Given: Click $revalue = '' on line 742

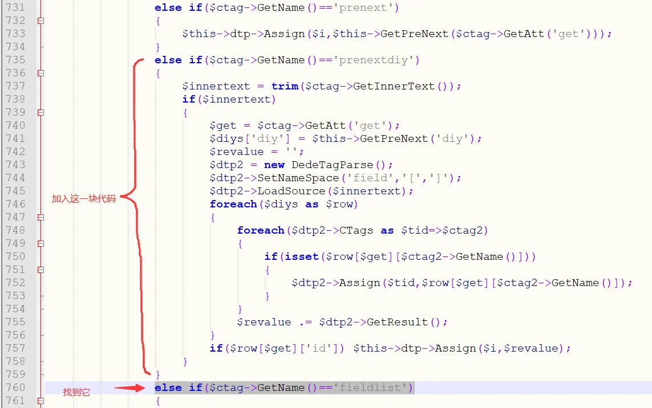Looking at the screenshot, I should pyautogui.click(x=257, y=152).
